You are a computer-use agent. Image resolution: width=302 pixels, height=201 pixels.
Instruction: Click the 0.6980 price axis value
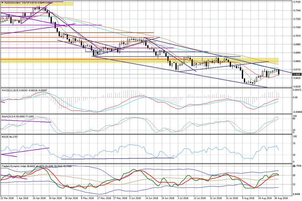coord(297,44)
